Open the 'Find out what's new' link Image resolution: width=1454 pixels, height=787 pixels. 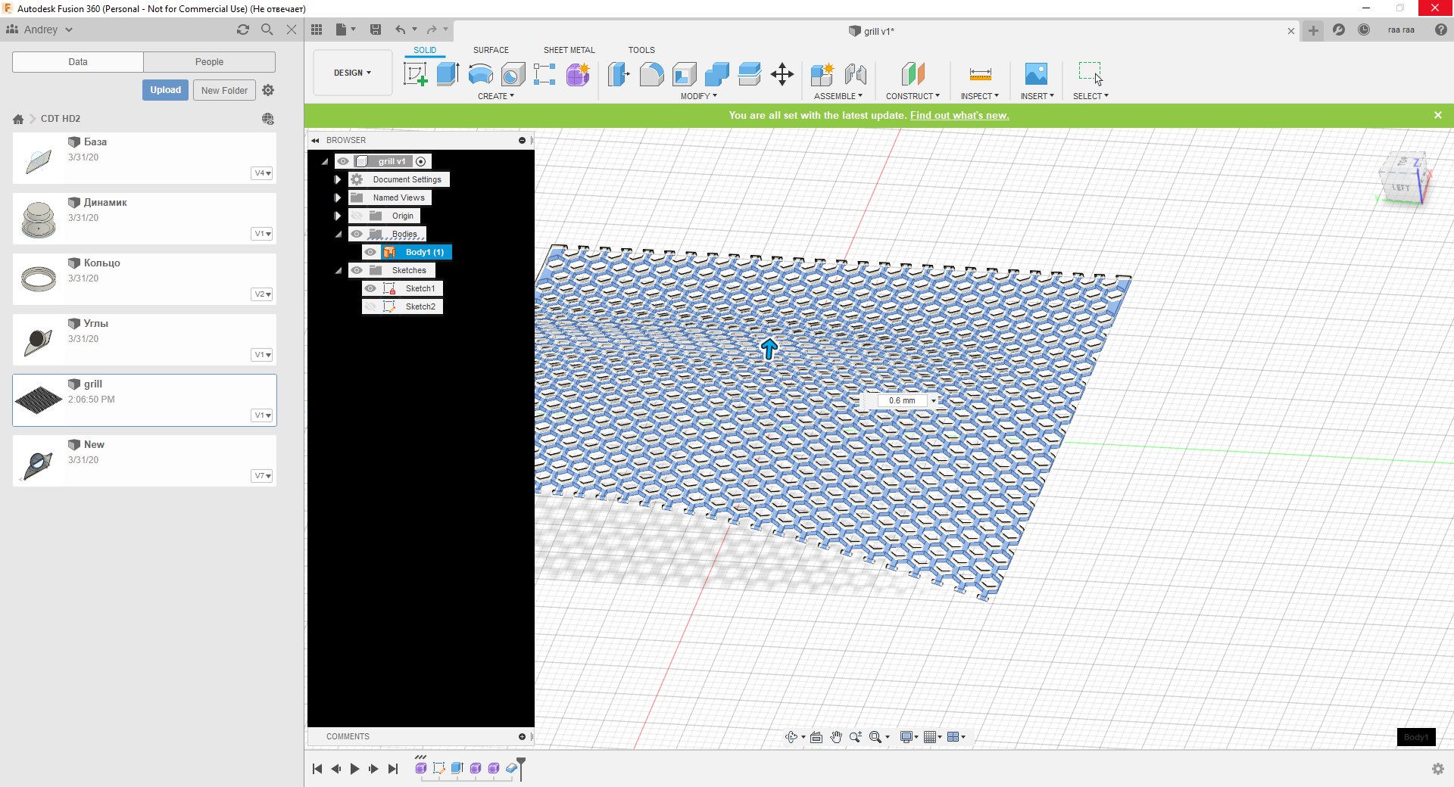click(x=959, y=115)
